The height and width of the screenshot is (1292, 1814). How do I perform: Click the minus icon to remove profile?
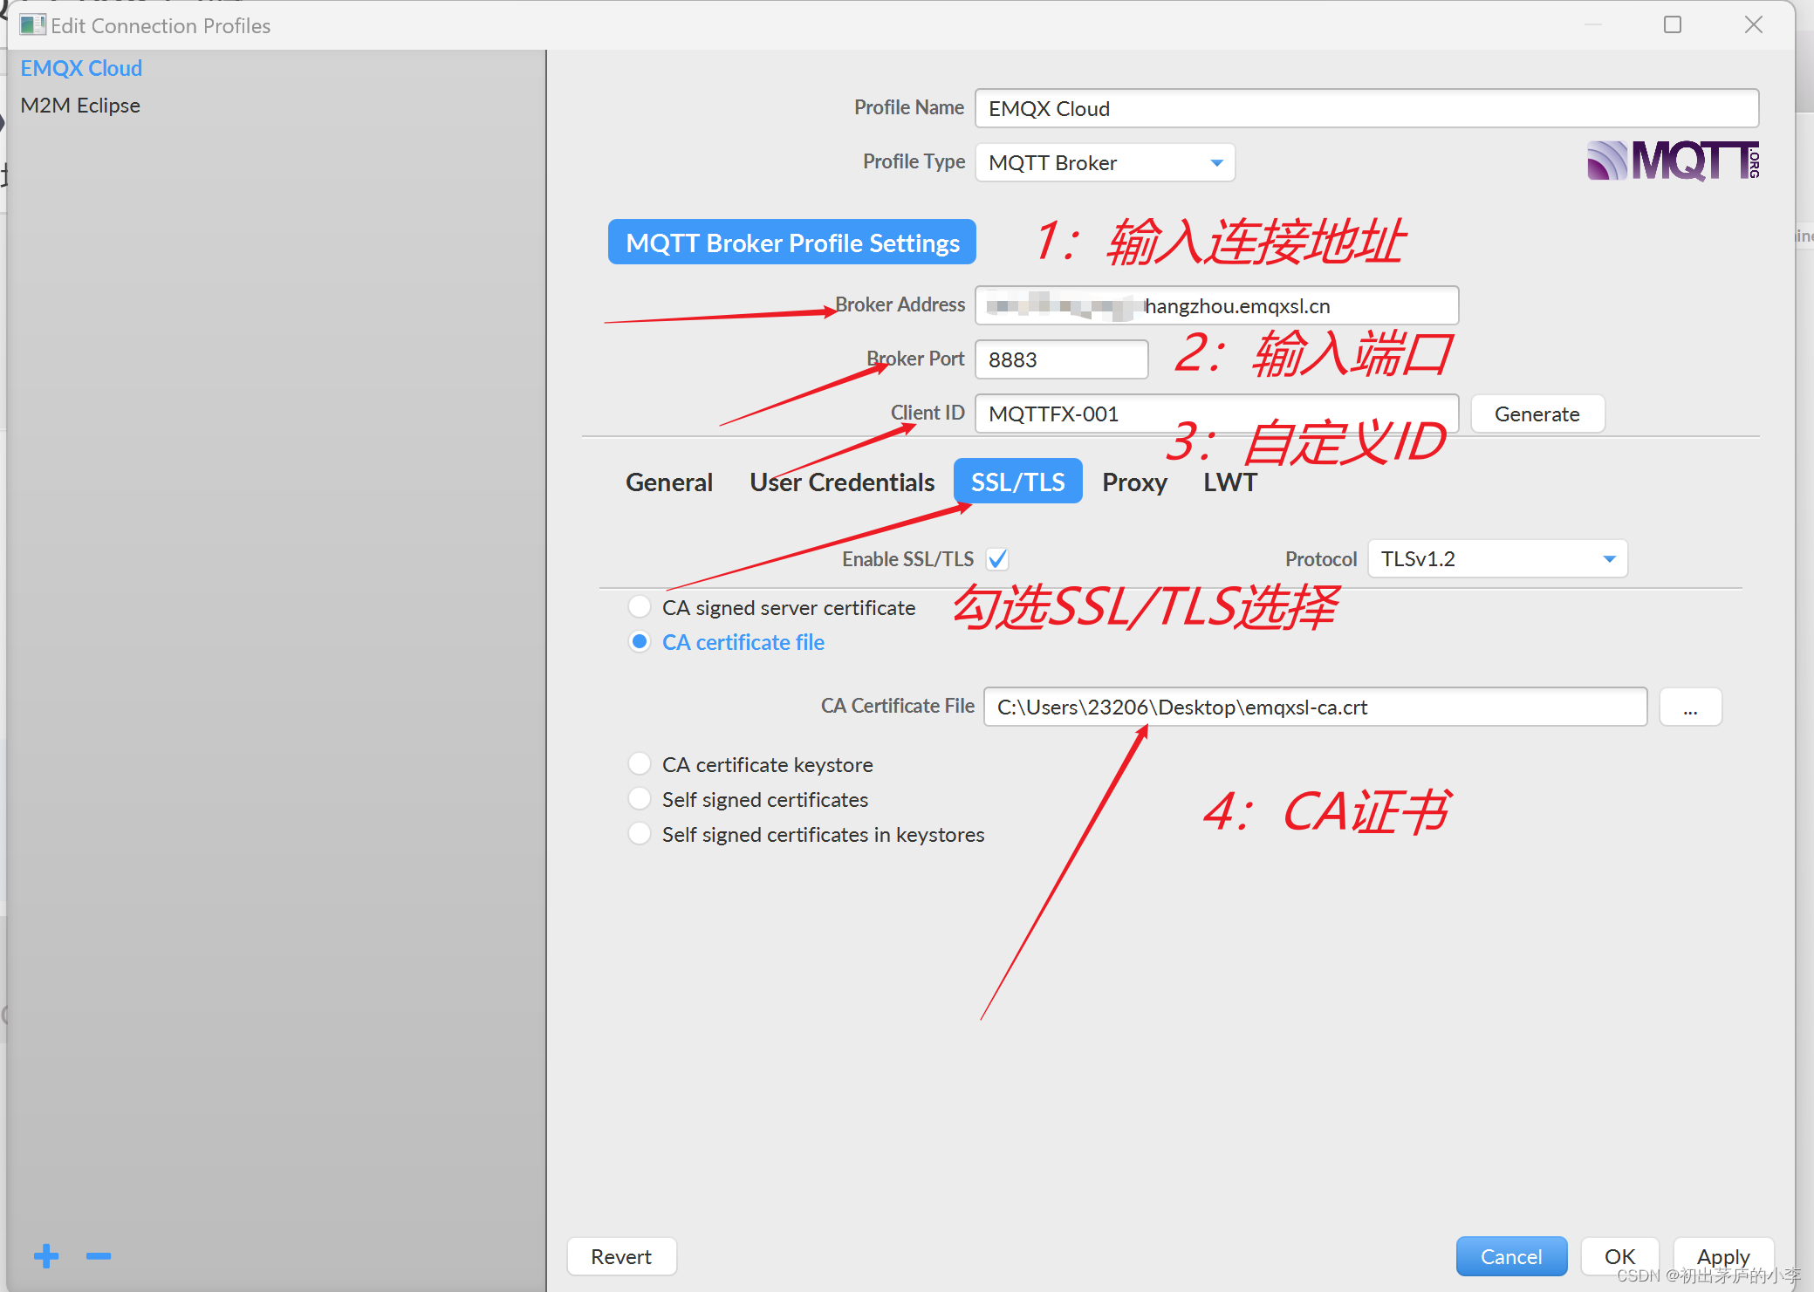tap(99, 1256)
